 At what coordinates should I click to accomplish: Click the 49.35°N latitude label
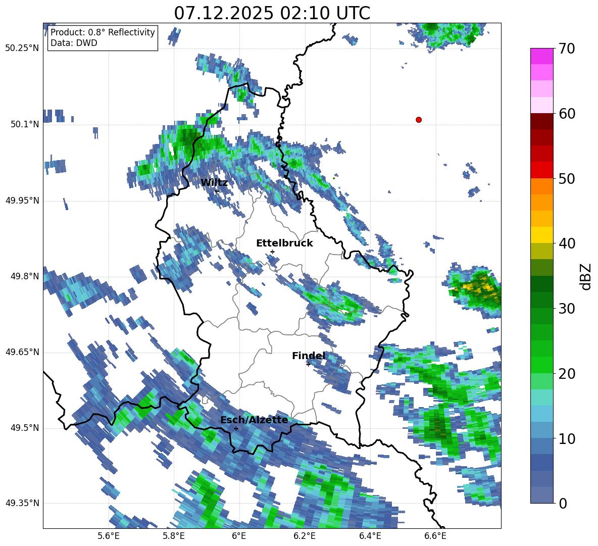(22, 503)
